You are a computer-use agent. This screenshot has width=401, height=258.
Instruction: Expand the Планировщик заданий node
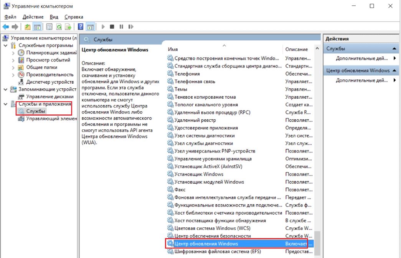pyautogui.click(x=13, y=53)
